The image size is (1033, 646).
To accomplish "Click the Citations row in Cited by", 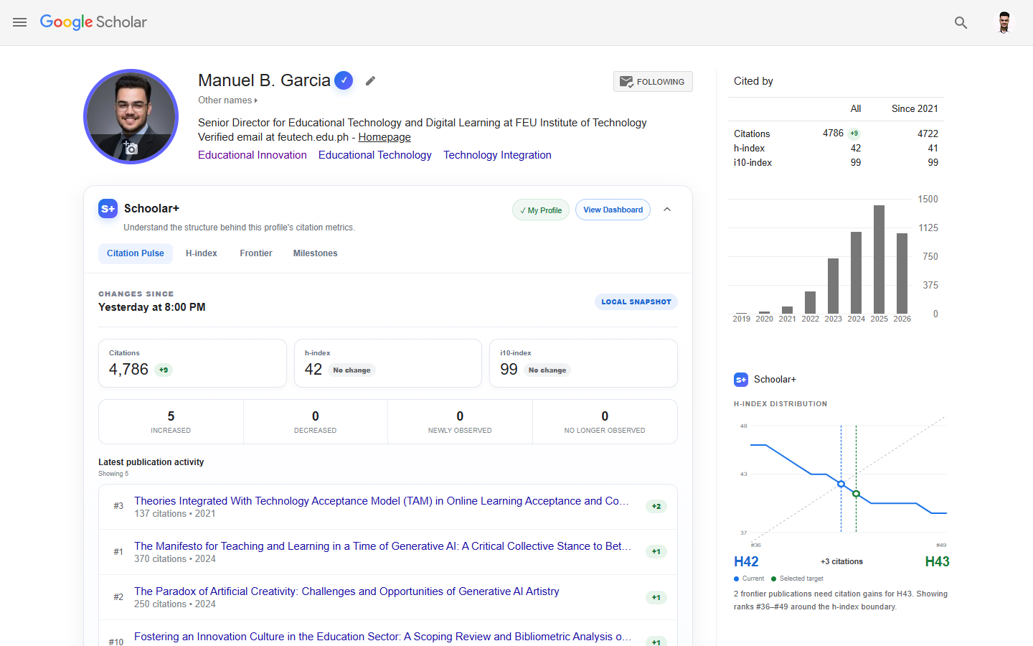I will [836, 134].
